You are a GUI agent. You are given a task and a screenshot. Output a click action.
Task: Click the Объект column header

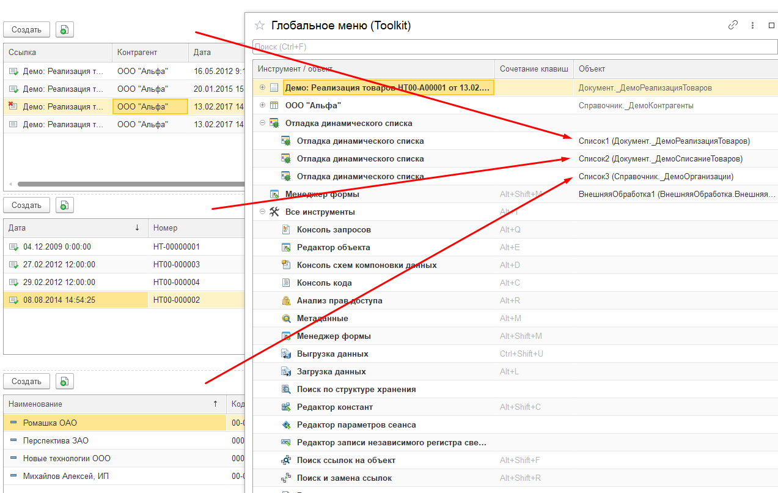coord(676,69)
